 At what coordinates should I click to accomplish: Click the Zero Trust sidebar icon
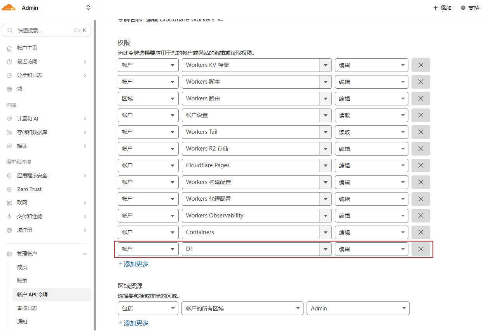point(9,189)
